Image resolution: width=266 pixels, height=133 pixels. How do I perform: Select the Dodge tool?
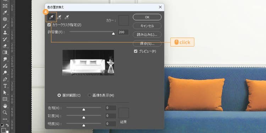(5, 72)
